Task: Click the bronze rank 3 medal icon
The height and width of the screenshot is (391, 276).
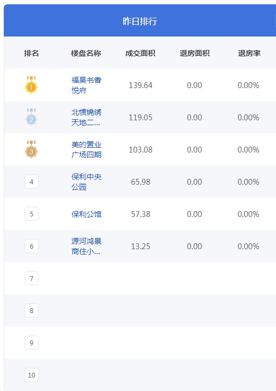Action: 32,149
